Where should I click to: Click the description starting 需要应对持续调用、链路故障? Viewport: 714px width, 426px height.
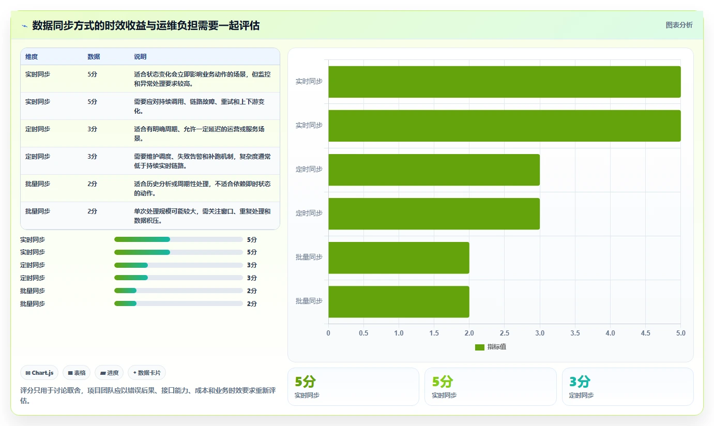pyautogui.click(x=200, y=106)
